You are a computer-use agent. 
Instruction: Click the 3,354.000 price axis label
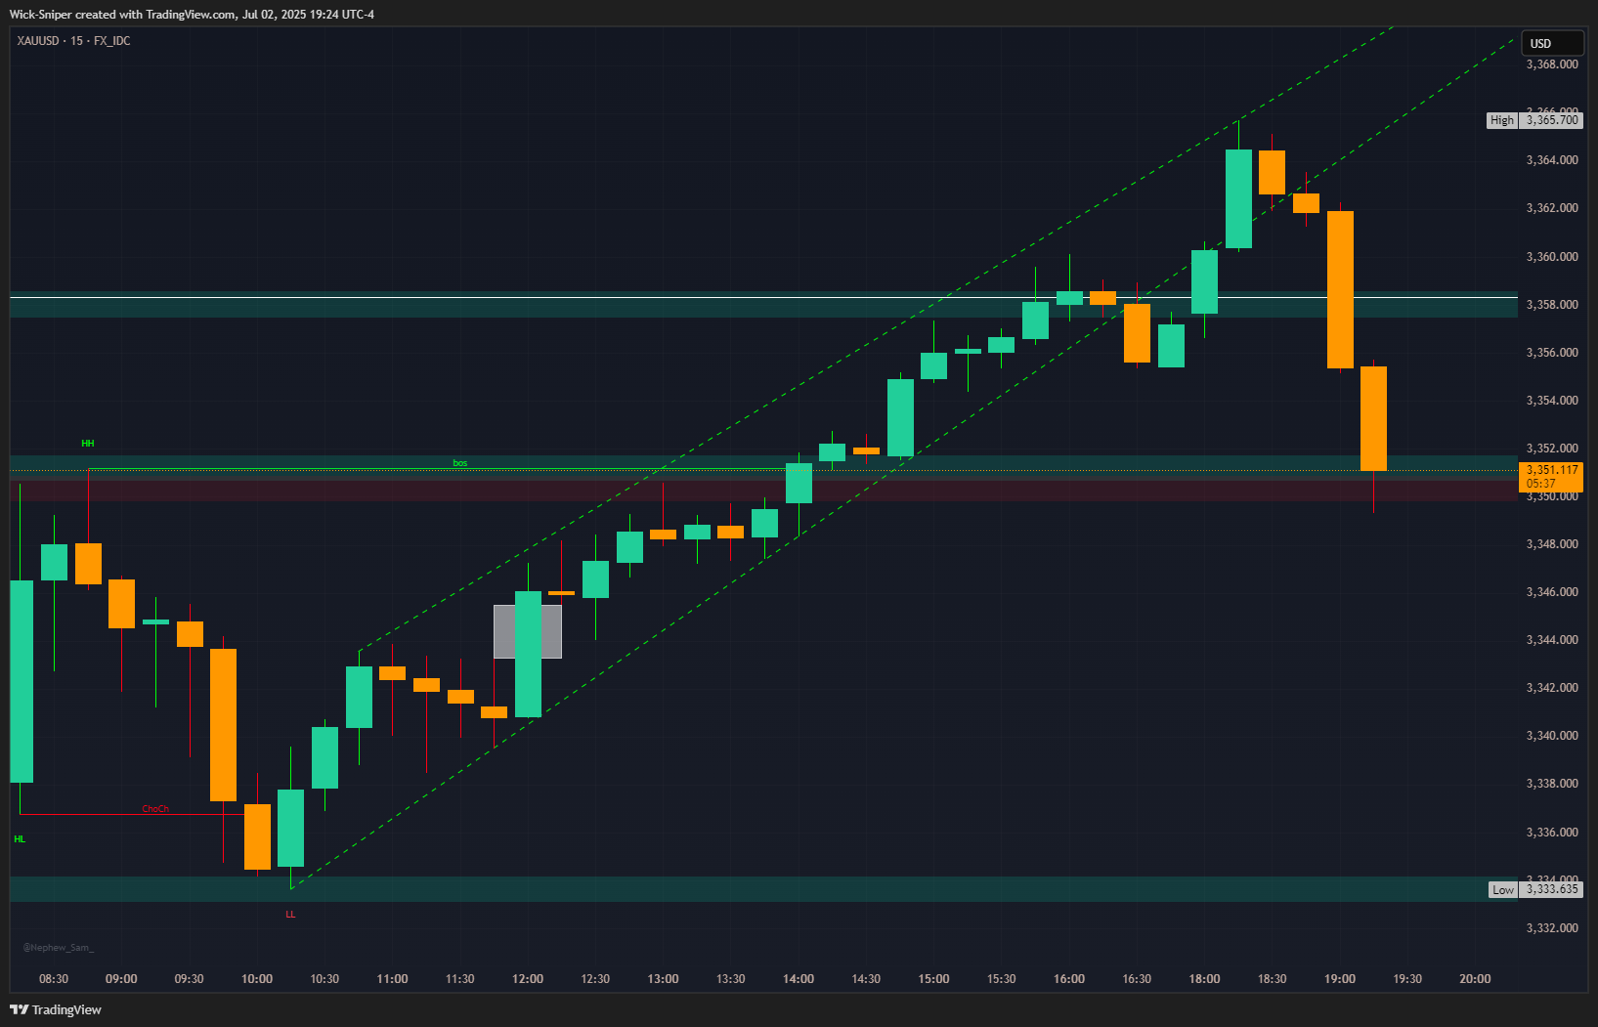point(1552,401)
